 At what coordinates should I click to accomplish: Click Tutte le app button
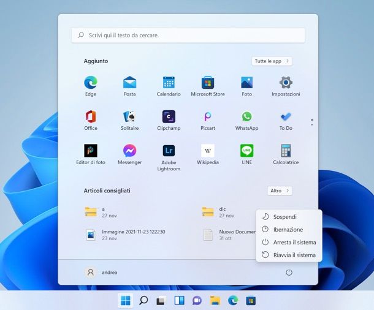(272, 61)
